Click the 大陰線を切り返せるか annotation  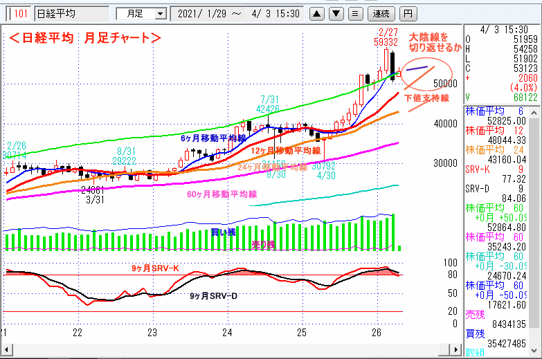[x=435, y=42]
